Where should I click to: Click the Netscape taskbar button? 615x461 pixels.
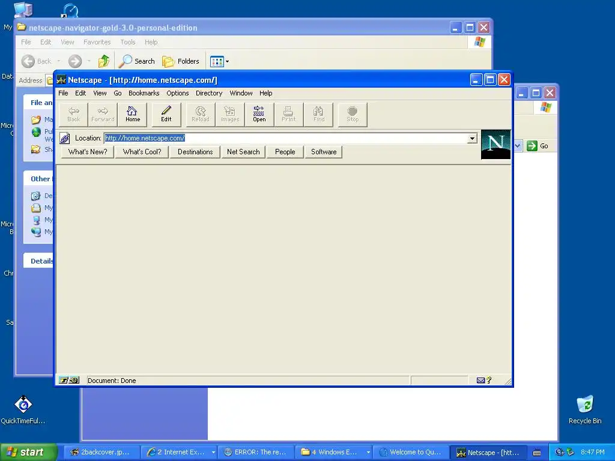488,453
